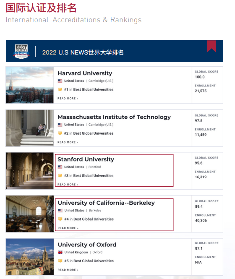Open the Harvard University title
235x279 pixels.
(x=85, y=73)
